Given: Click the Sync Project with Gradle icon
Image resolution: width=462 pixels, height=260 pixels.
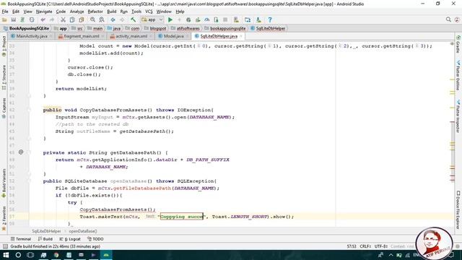Looking at the screenshot, I should (22, 19).
